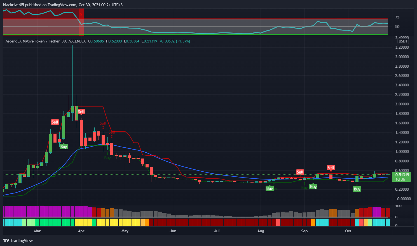Click the Sep label on the time axis
Viewport: 417px width, 246px height.
(x=304, y=231)
